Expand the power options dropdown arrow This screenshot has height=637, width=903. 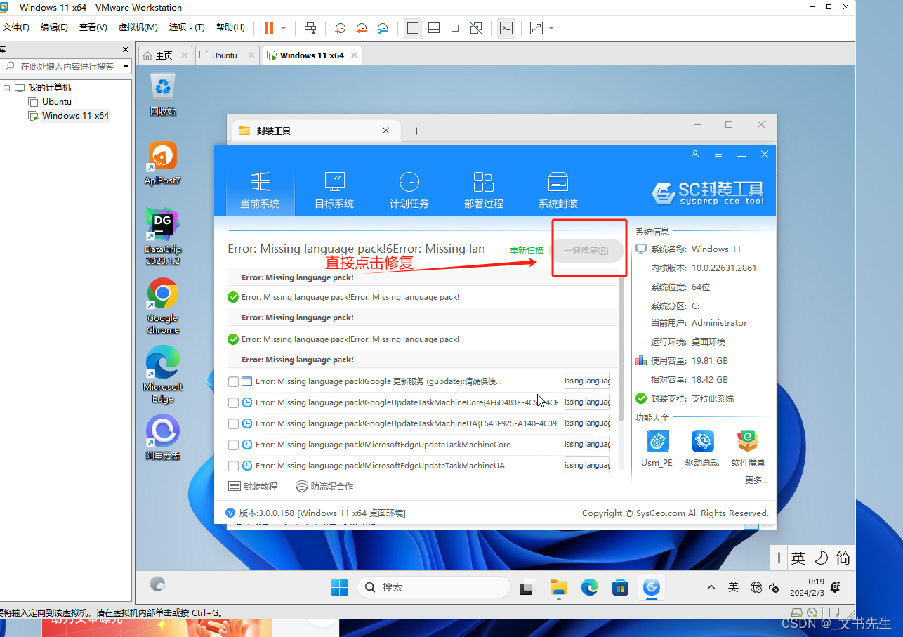click(x=284, y=28)
